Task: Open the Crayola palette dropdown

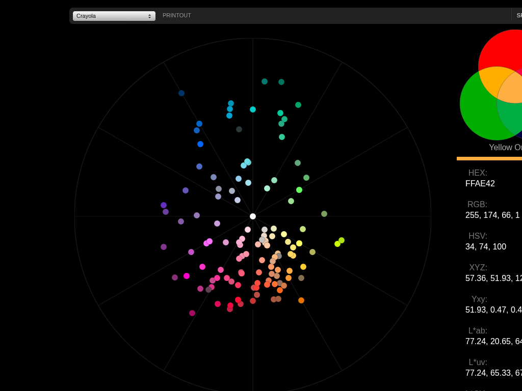Action: [x=114, y=16]
